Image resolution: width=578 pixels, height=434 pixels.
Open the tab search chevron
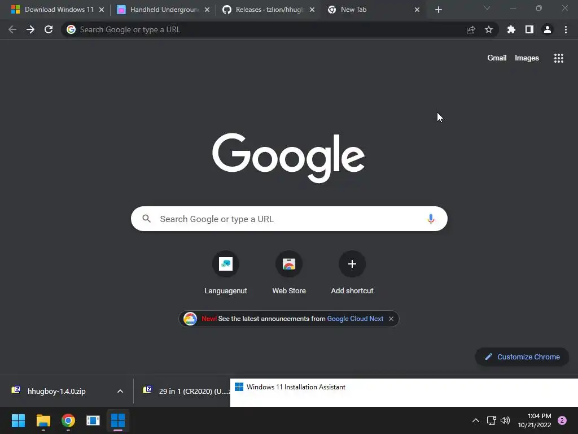point(487,8)
